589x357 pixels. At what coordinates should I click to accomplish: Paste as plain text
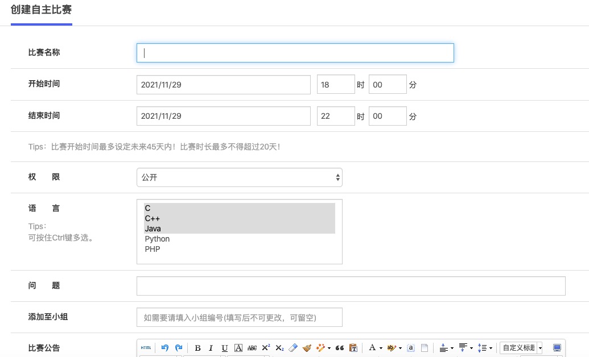tap(353, 348)
